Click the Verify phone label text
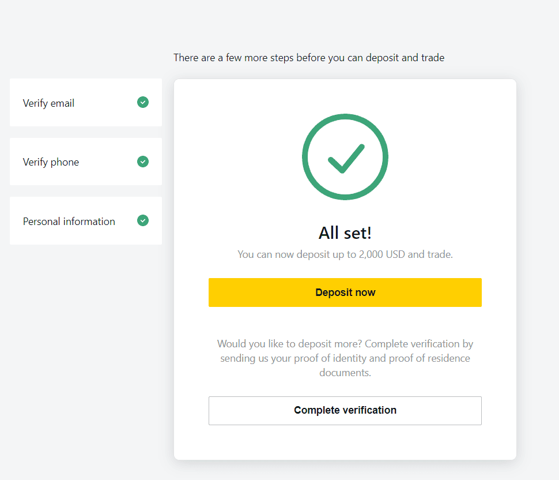Screen dimensions: 559x480 coord(51,162)
